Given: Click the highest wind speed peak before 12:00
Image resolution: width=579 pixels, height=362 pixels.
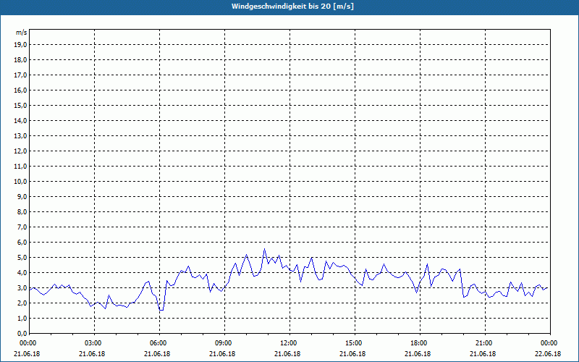Looking at the screenshot, I should [x=264, y=249].
